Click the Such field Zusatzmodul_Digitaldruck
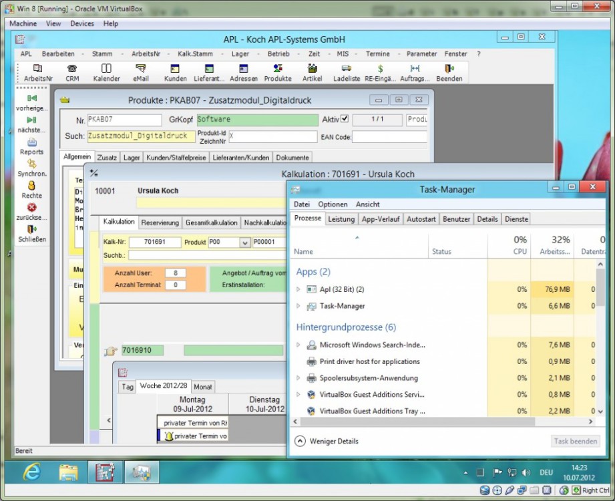Screen dimensions: 615x501 [141, 136]
